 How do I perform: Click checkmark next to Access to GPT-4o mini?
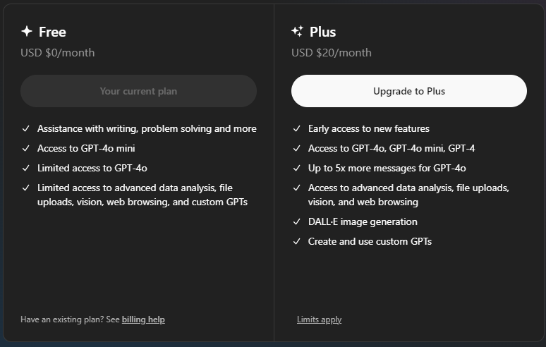pyautogui.click(x=26, y=148)
